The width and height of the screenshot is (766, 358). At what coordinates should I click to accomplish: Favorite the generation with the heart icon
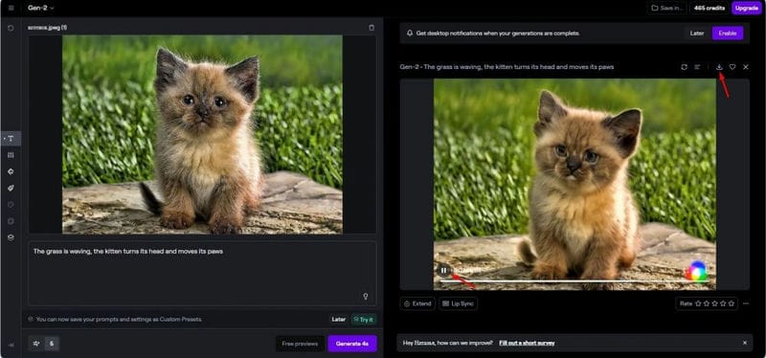(x=732, y=67)
